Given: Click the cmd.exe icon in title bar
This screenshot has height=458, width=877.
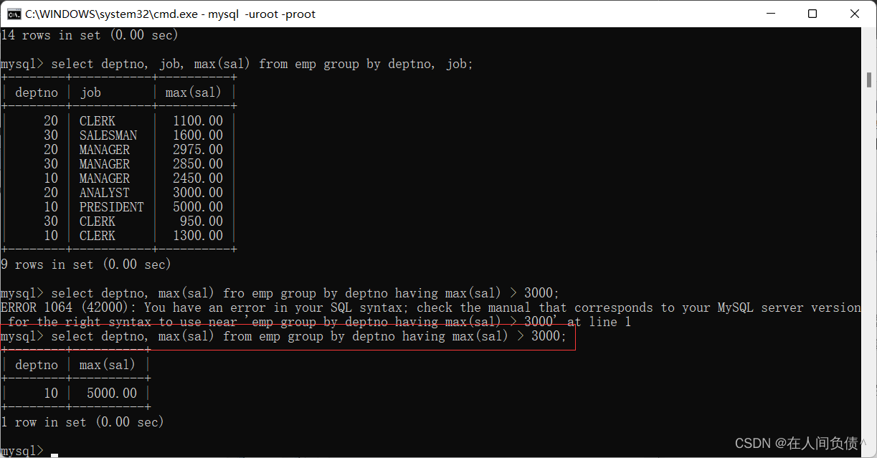Looking at the screenshot, I should tap(12, 14).
